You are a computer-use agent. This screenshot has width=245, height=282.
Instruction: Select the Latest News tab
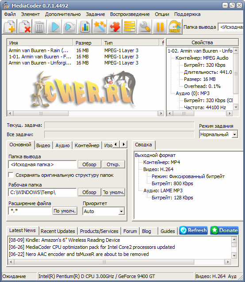23,230
